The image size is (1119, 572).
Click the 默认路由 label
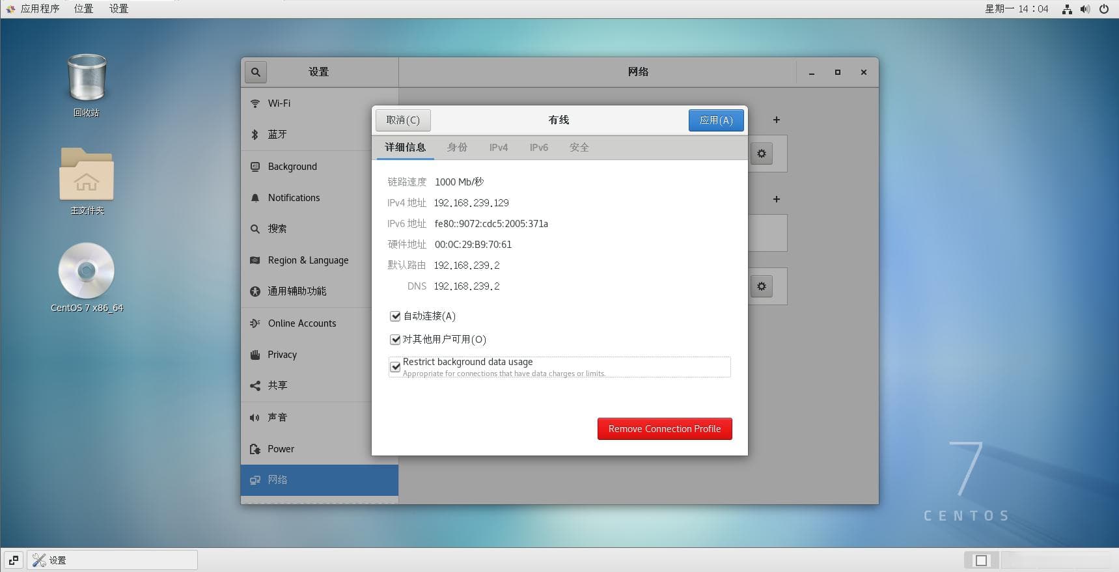pos(407,266)
